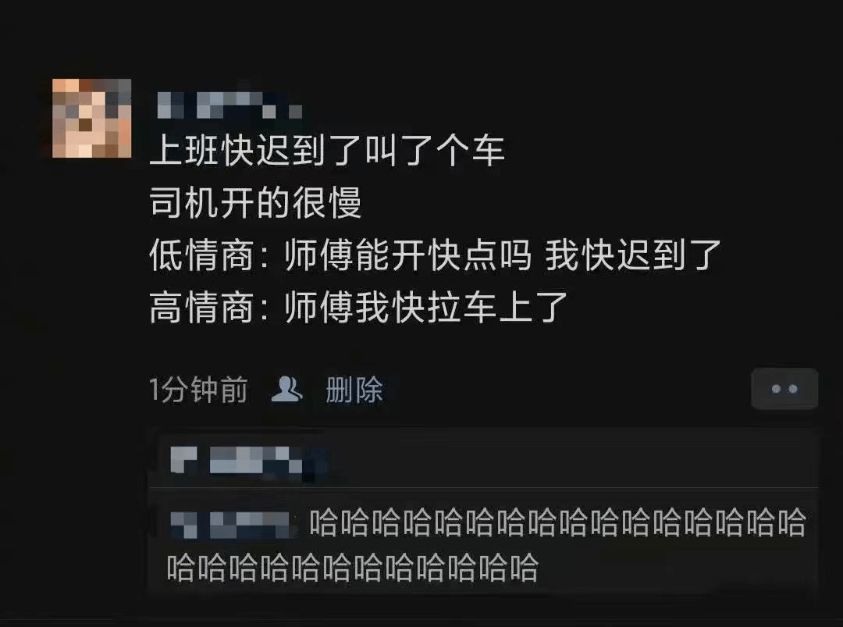Select the line 上班快迟到了叫了个车
The image size is (843, 627).
(x=327, y=150)
